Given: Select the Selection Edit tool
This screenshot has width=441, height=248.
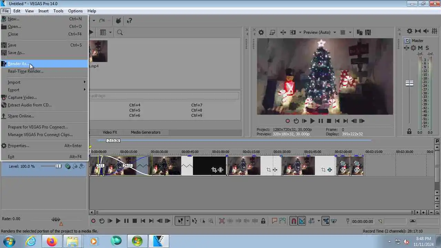Looking at the screenshot, I should click(x=203, y=221).
